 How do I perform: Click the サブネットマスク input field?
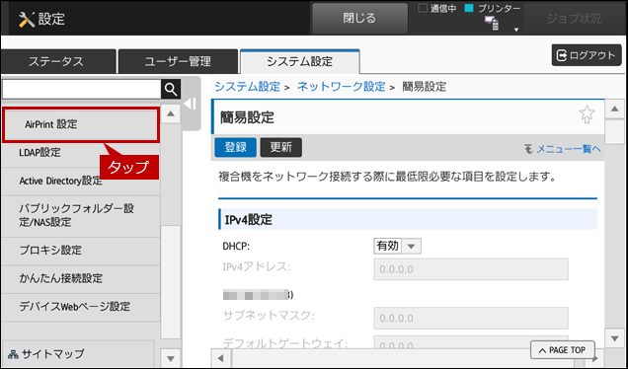point(471,318)
